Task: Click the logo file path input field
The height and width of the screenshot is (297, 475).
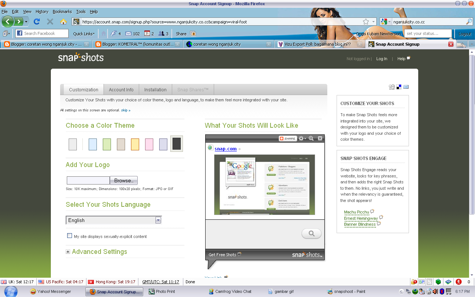Action: (88, 180)
